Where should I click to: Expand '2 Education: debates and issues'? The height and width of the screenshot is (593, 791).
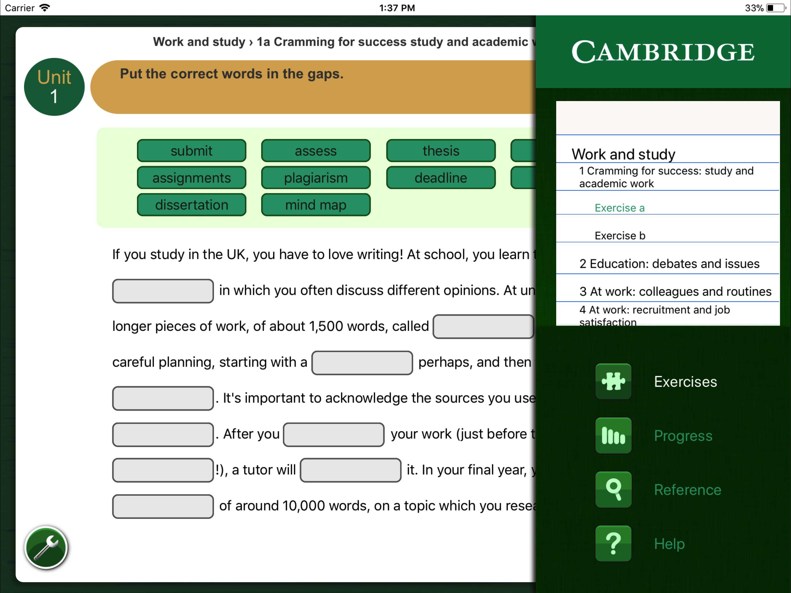669,263
